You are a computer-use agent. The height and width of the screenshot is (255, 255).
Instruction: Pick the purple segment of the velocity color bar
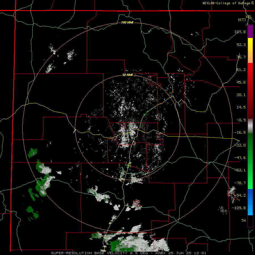[250, 32]
